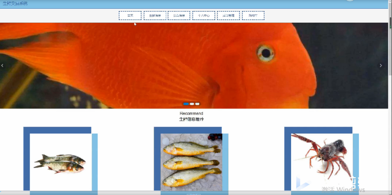Screen dimensions: 392x195
Task: Open the 首页 home menu item
Action: (130, 16)
